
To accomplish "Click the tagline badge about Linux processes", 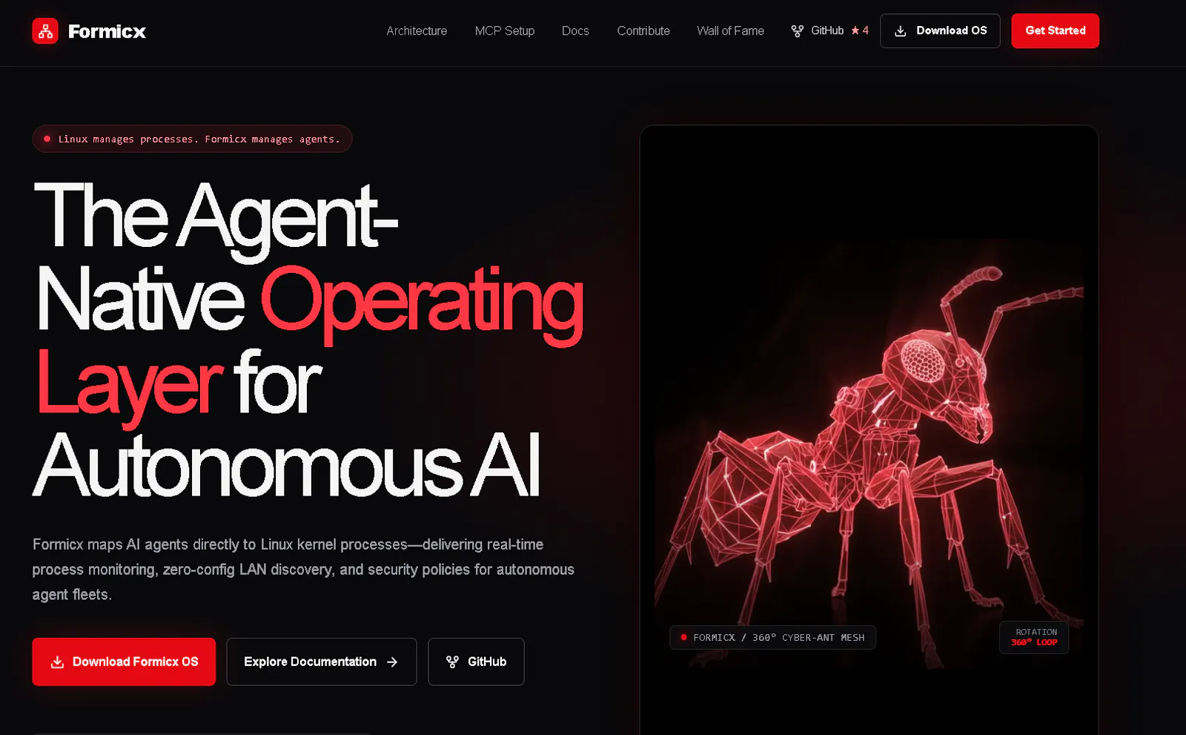I will click(192, 139).
